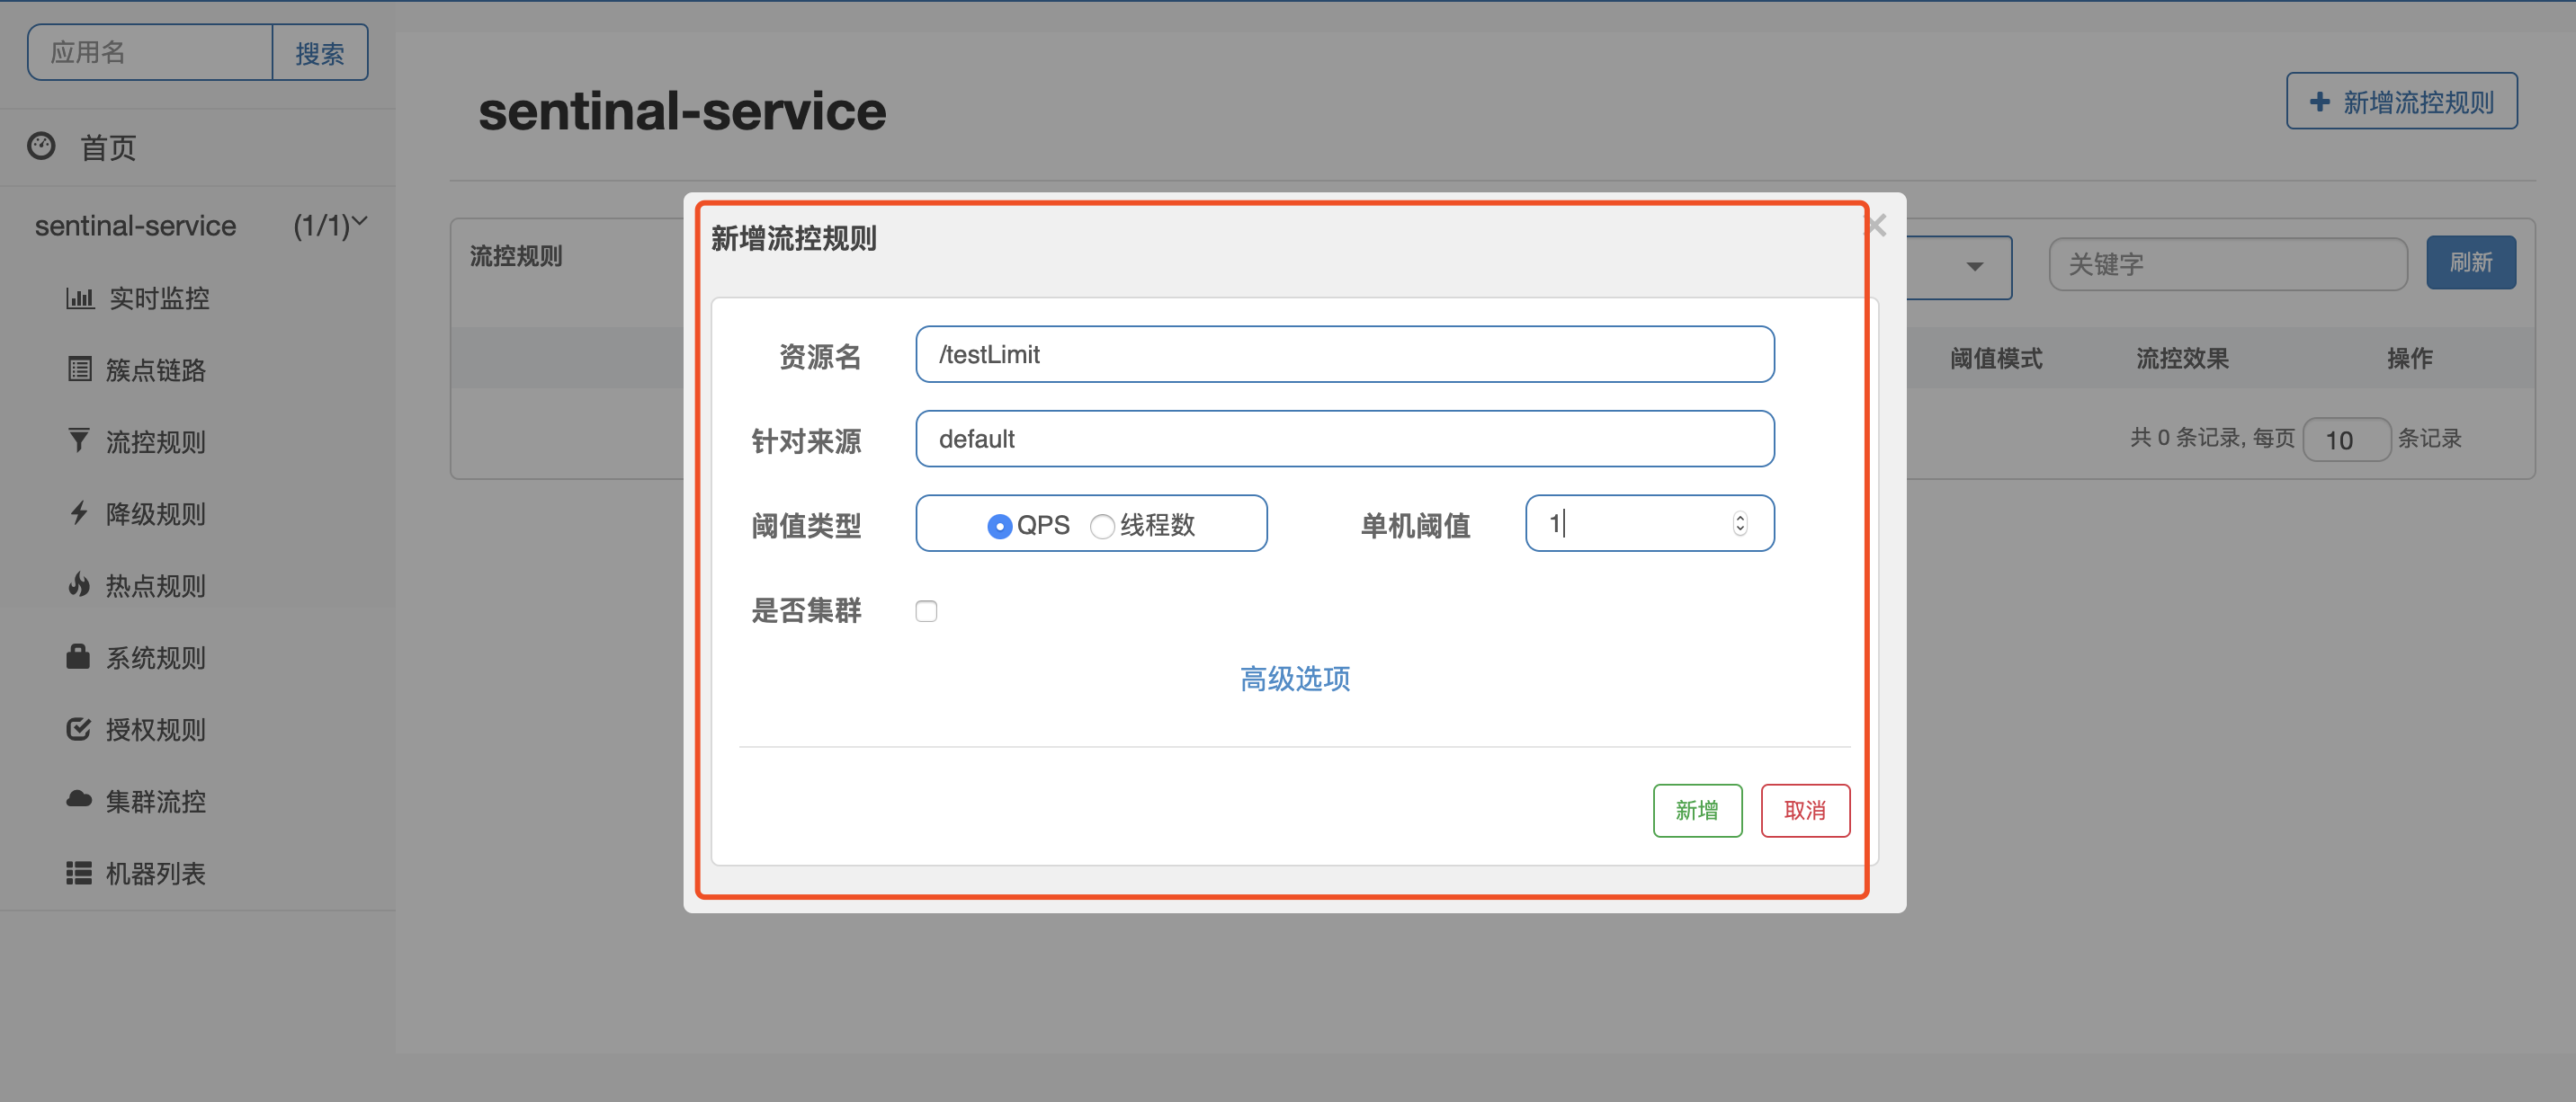This screenshot has width=2576, height=1102.
Task: Click the 应用名 search input field
Action: [150, 51]
